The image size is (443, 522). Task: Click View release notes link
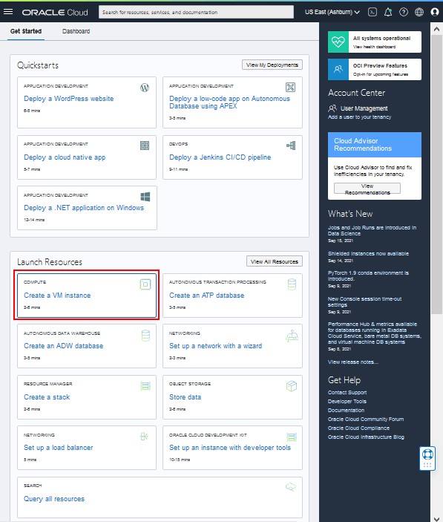(353, 362)
